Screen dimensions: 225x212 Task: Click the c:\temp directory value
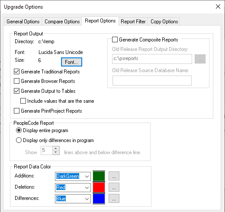click(x=46, y=41)
